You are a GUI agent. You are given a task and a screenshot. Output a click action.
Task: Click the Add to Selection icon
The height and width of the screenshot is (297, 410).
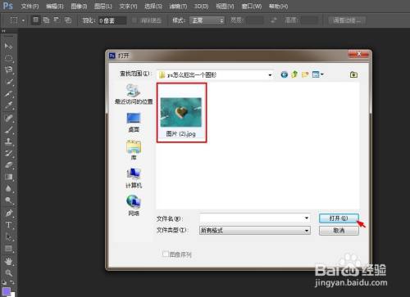click(x=46, y=20)
